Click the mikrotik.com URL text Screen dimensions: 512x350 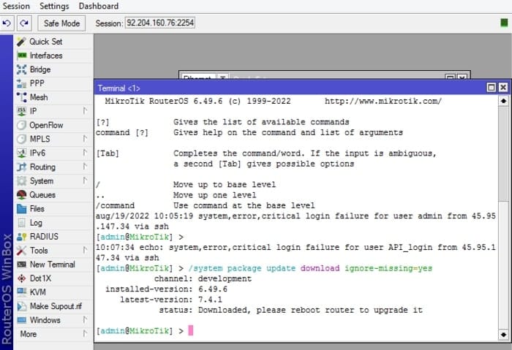pyautogui.click(x=383, y=101)
